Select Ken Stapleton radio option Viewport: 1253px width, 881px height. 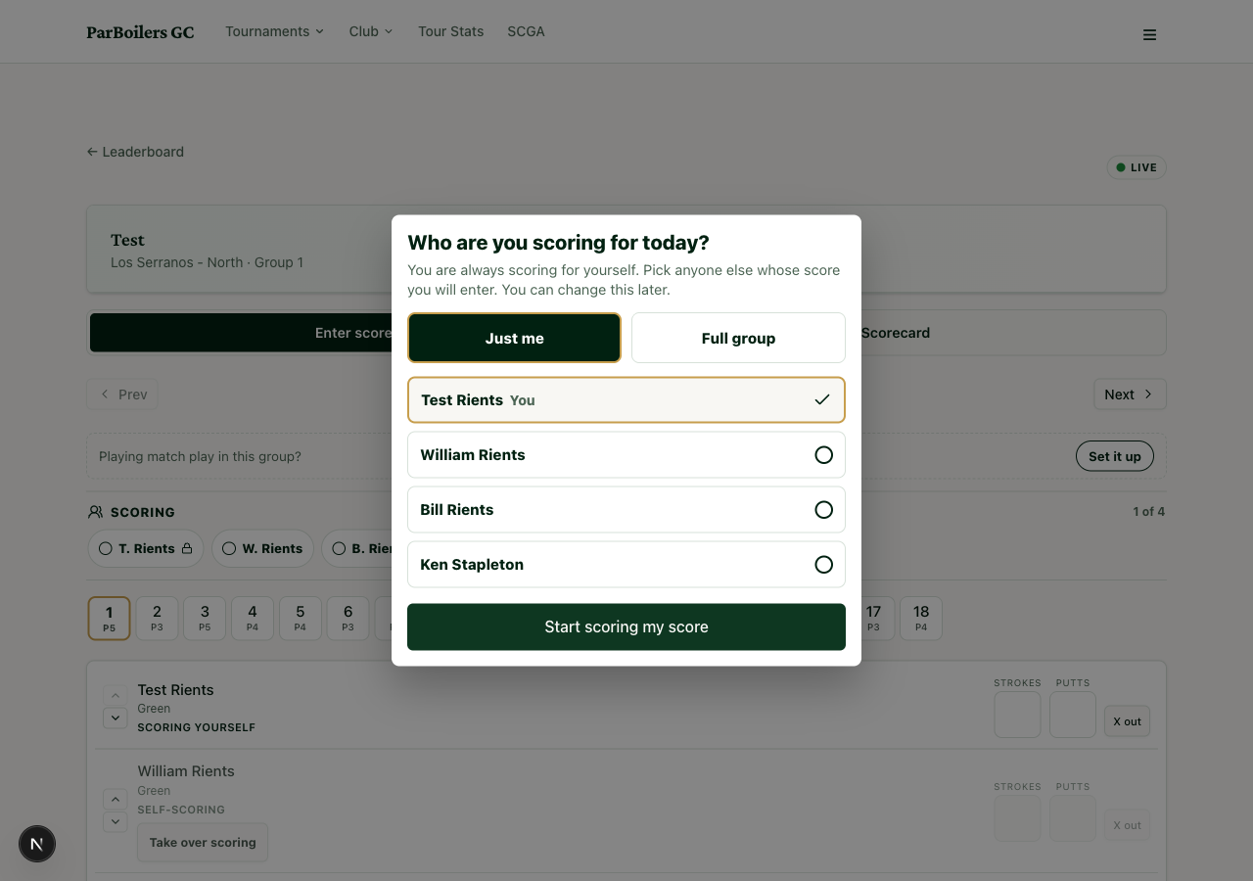tap(823, 565)
